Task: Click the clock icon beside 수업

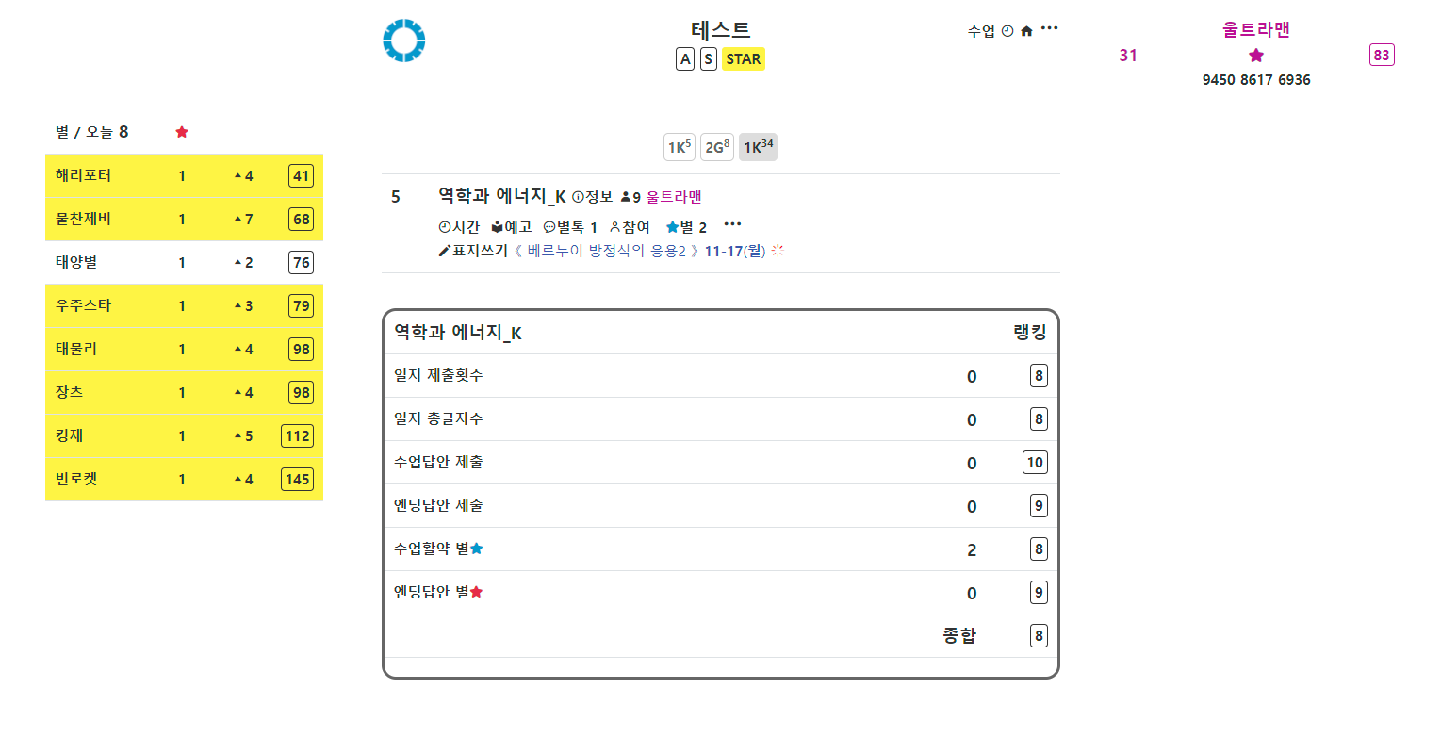Action: 1007,31
